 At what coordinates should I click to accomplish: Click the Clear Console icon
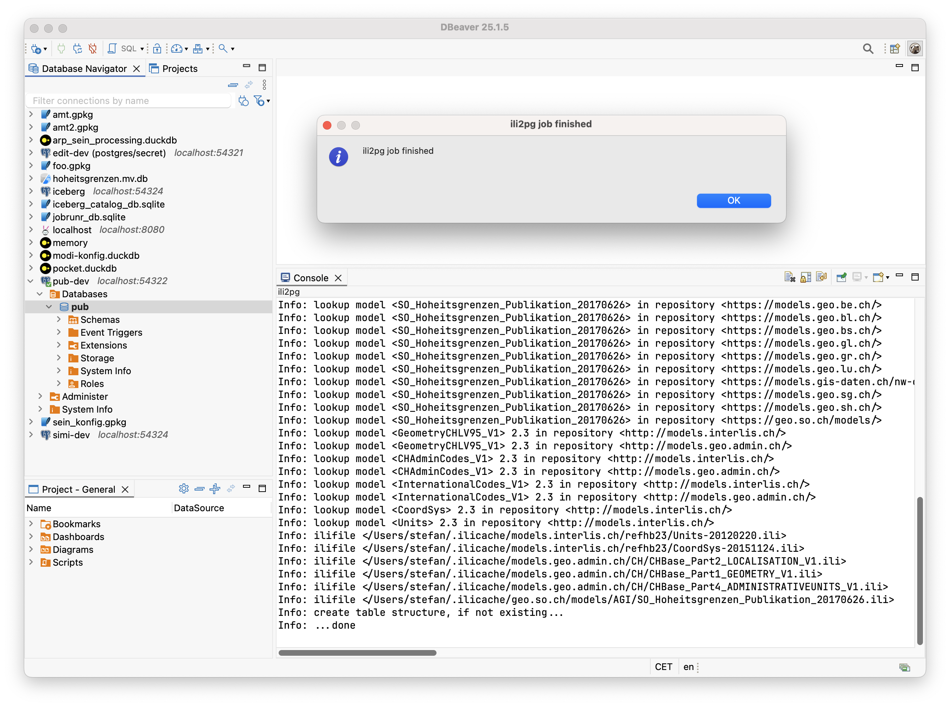tap(789, 277)
